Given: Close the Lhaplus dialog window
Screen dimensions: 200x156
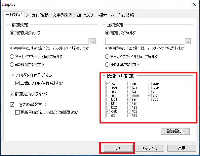Looking at the screenshot, I should click(194, 4).
